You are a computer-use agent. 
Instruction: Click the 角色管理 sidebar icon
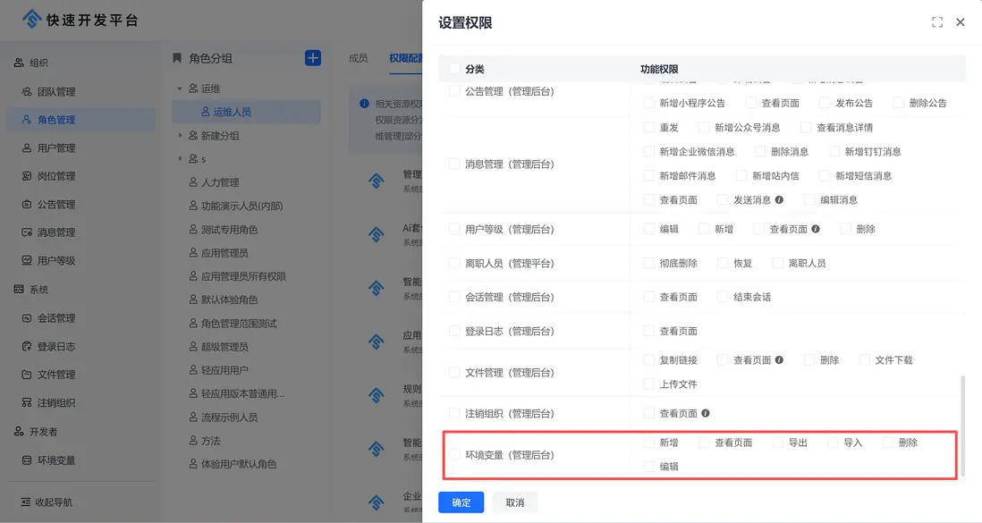pyautogui.click(x=27, y=120)
